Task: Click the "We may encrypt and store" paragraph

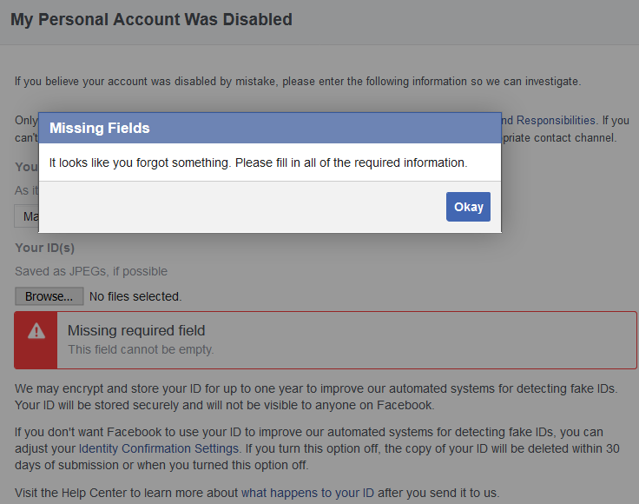Action: point(316,396)
